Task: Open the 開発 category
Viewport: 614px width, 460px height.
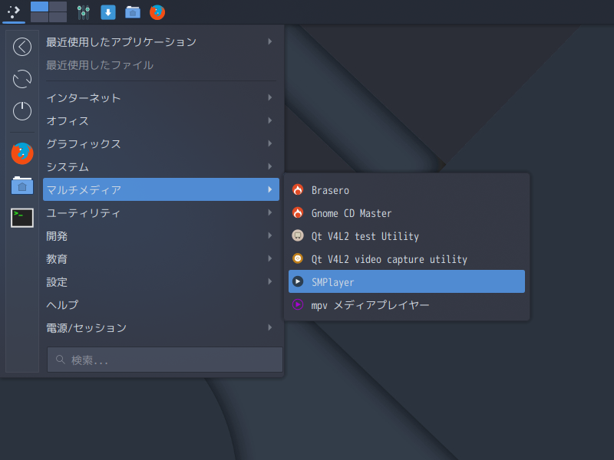Action: [x=161, y=236]
